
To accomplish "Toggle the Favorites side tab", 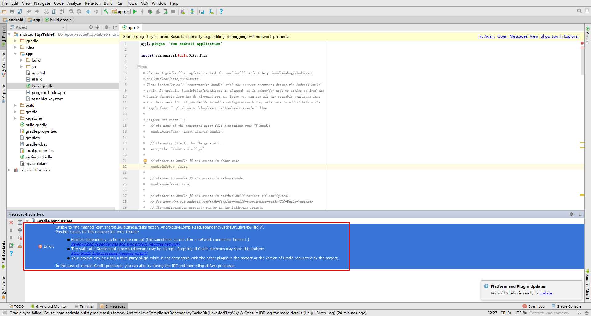I will pos(3,287).
